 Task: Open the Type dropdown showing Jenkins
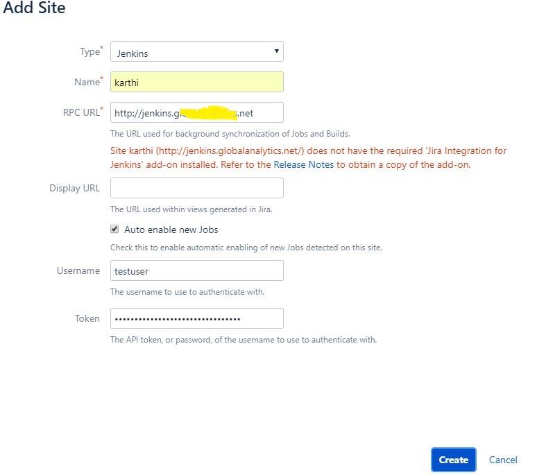(196, 51)
